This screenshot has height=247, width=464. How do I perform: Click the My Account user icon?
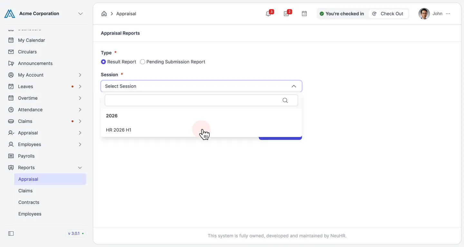[x=11, y=75]
